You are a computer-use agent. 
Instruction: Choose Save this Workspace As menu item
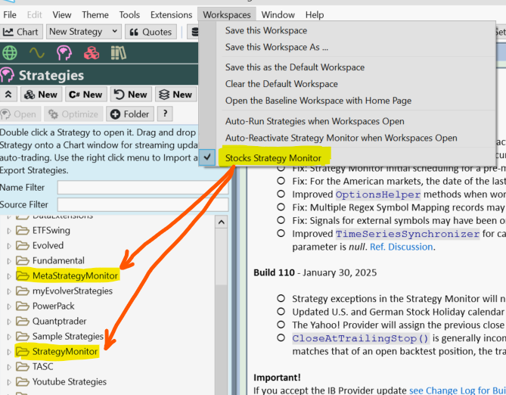(276, 47)
